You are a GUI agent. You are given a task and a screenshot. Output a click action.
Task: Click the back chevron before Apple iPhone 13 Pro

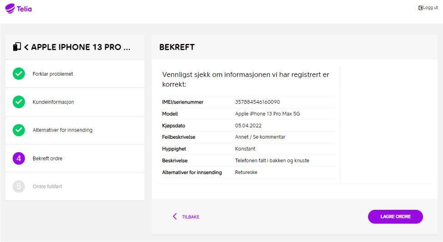pos(26,47)
